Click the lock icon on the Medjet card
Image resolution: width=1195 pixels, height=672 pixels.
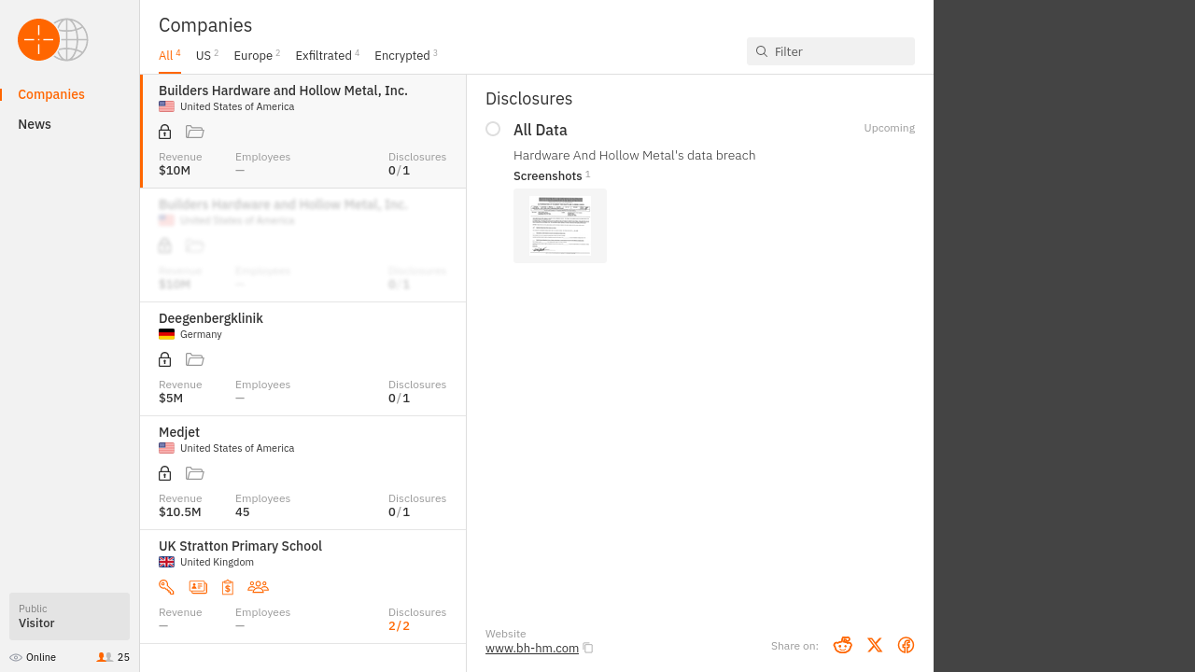click(165, 473)
